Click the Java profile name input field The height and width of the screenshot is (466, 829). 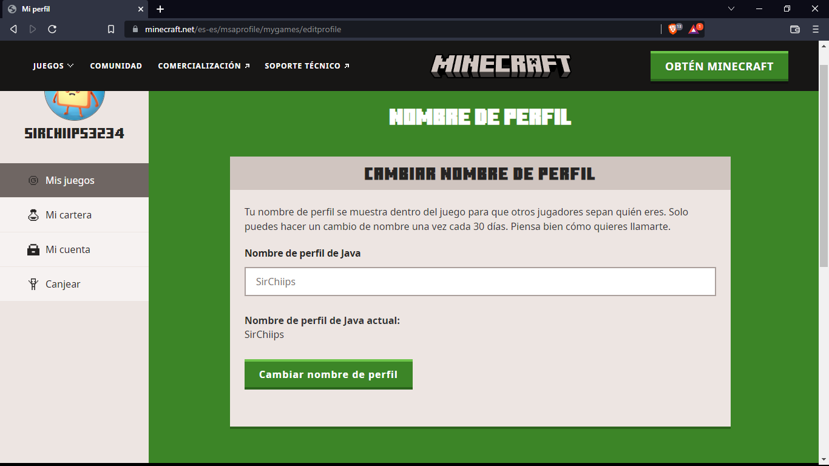point(480,282)
